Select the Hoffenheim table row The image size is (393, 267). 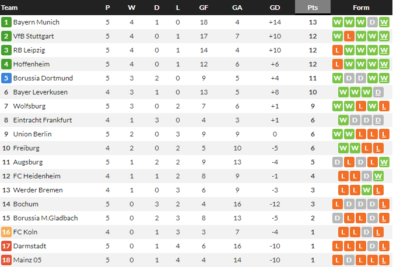[x=175, y=64]
